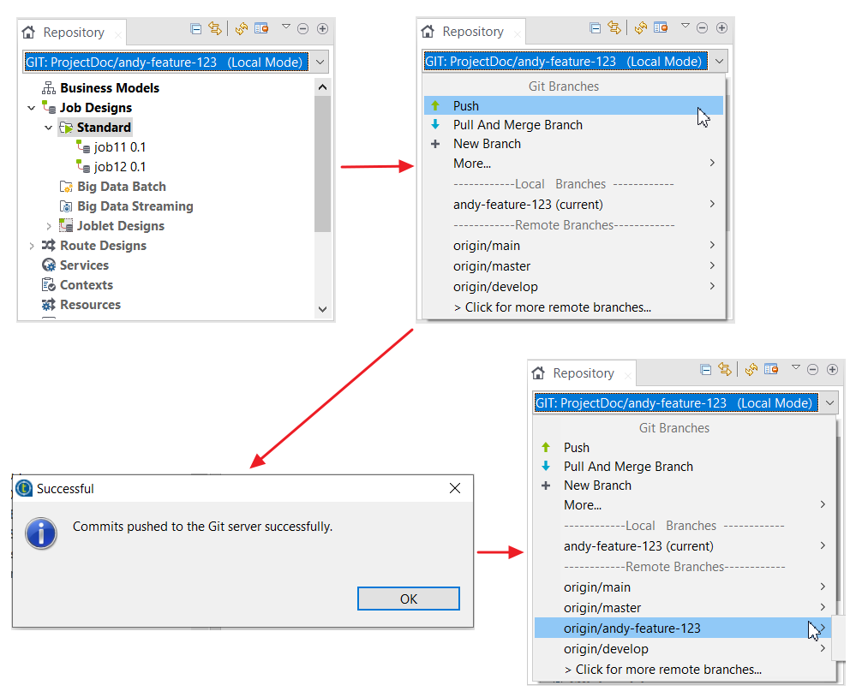Click the job11 0.1 job icon

pyautogui.click(x=83, y=146)
